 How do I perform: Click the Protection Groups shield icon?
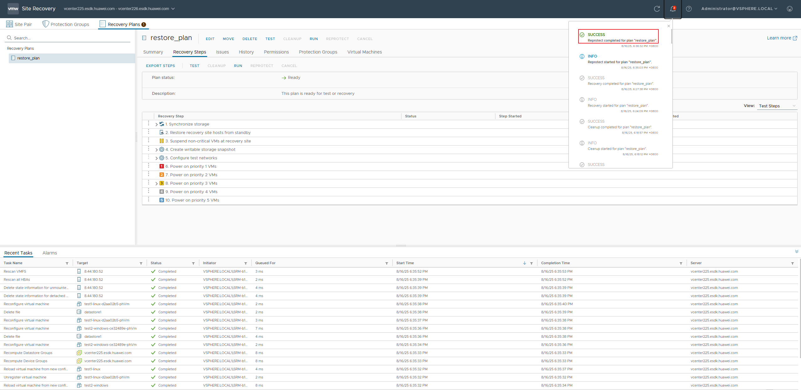pyautogui.click(x=45, y=24)
